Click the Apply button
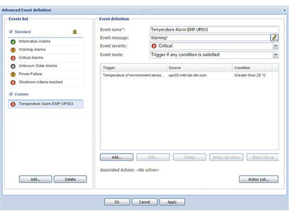289x216 pixels. (x=172, y=202)
